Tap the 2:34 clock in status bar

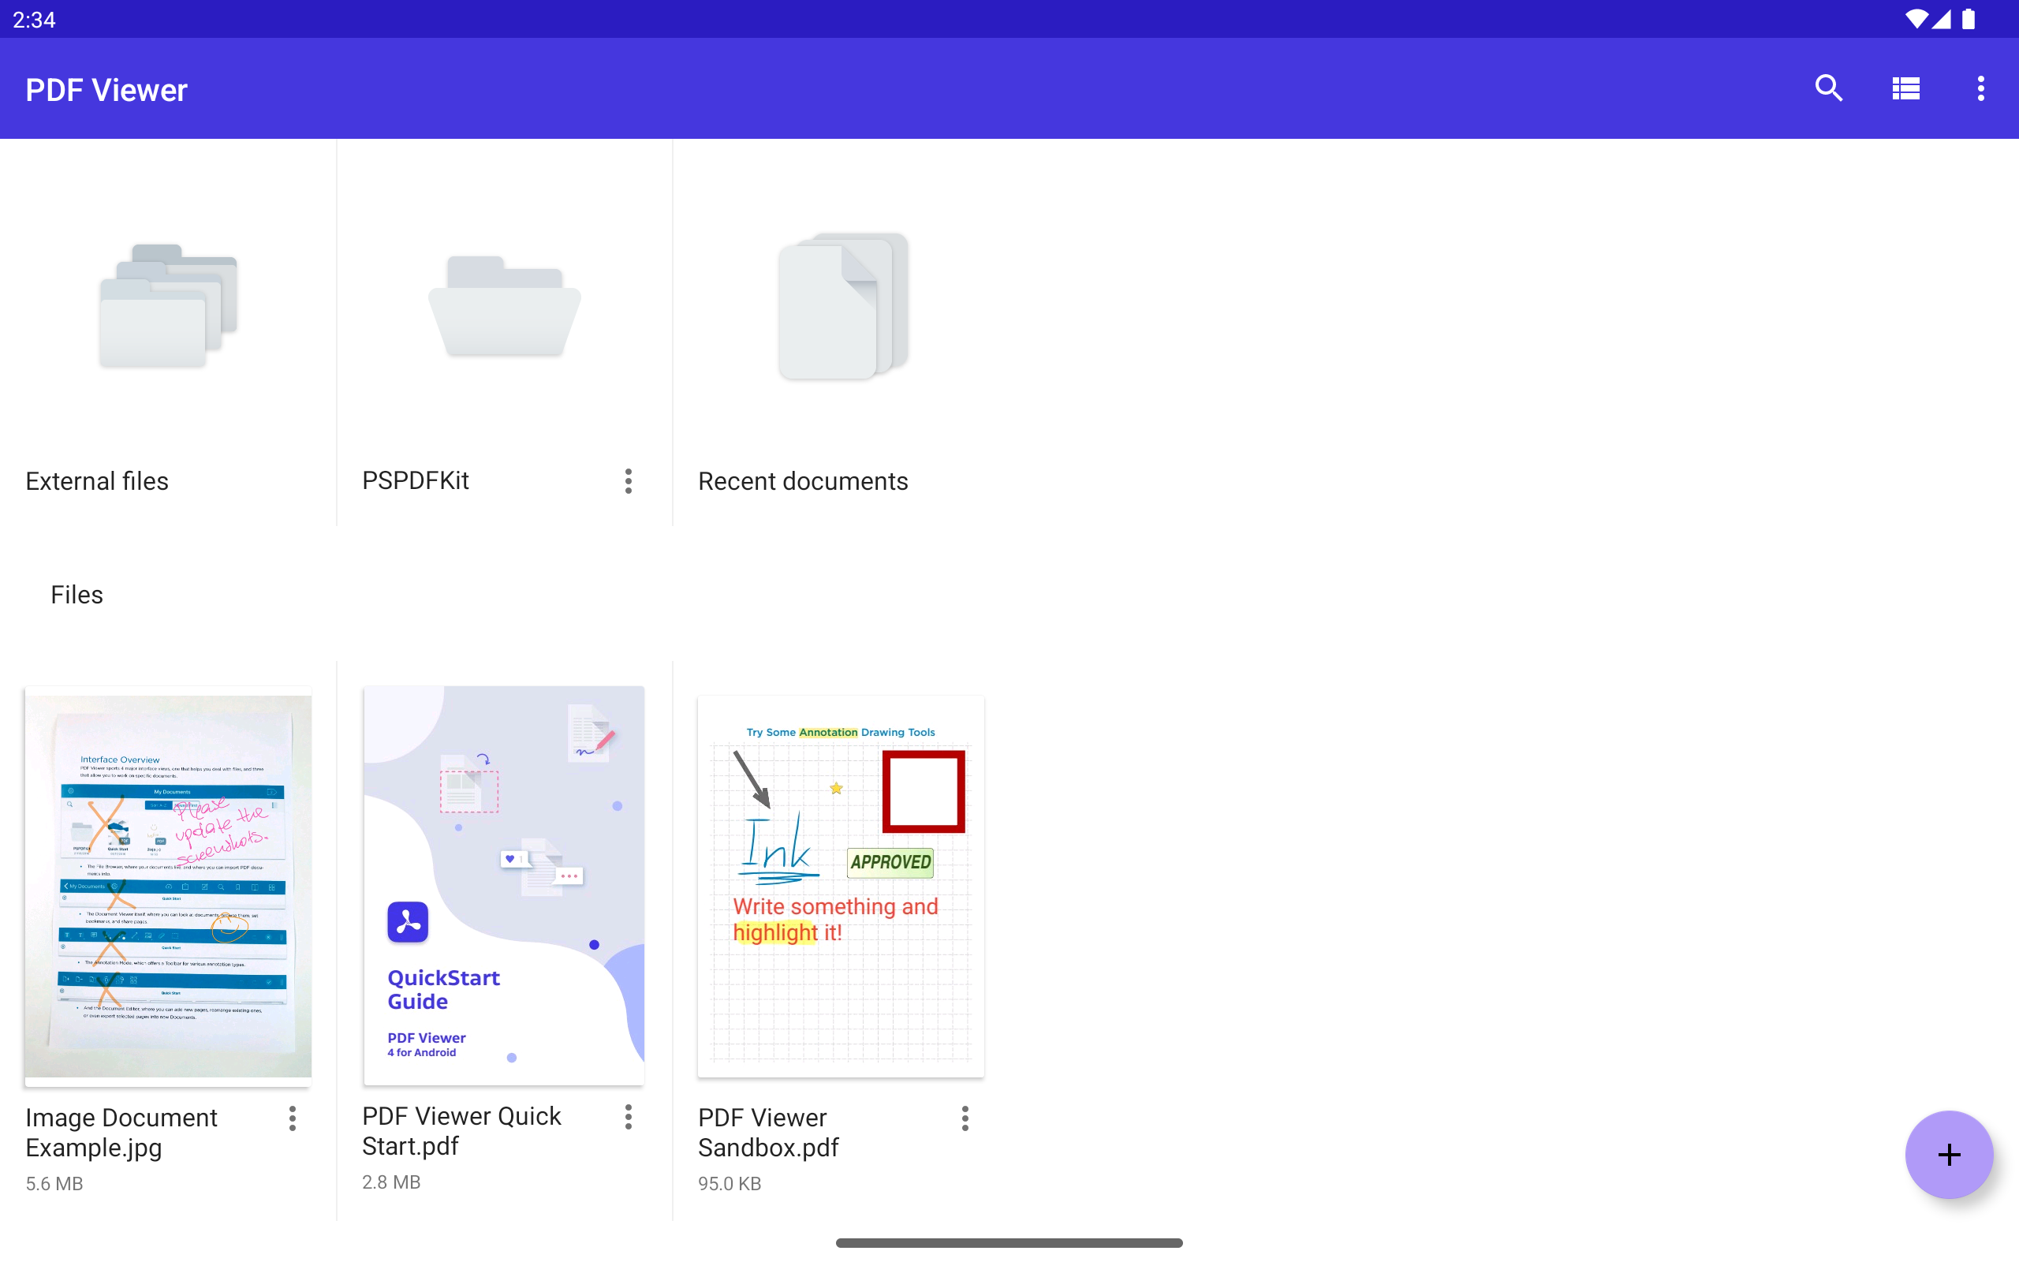(34, 20)
